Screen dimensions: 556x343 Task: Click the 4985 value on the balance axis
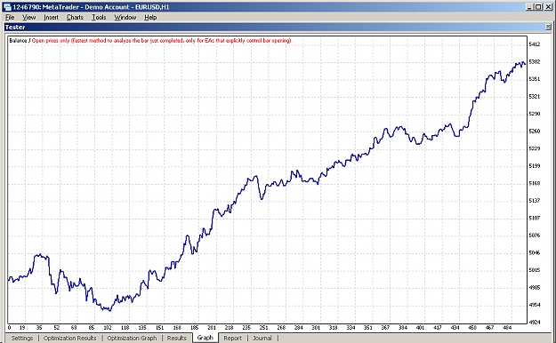point(535,287)
